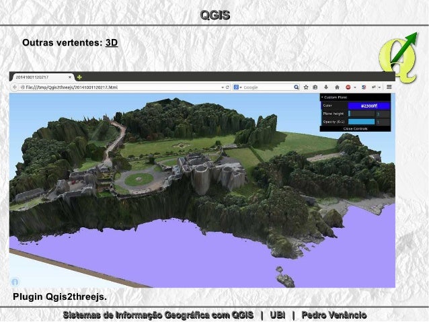Go to the home page icon
This screenshot has height=322, width=429.
[337, 87]
